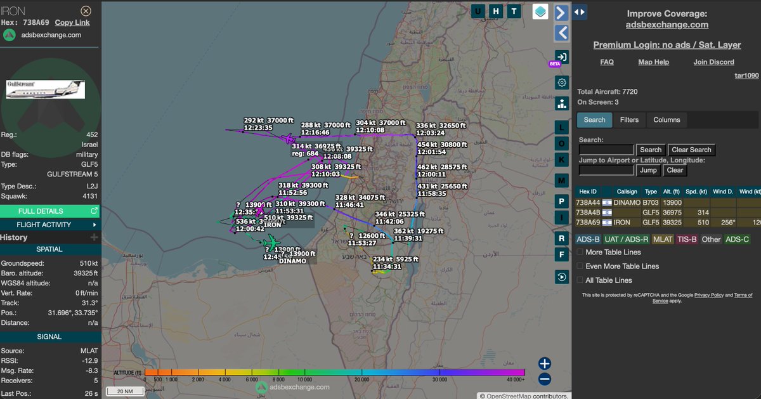This screenshot has height=399, width=761.
Task: Open the statistics podium icon
Action: [561, 103]
